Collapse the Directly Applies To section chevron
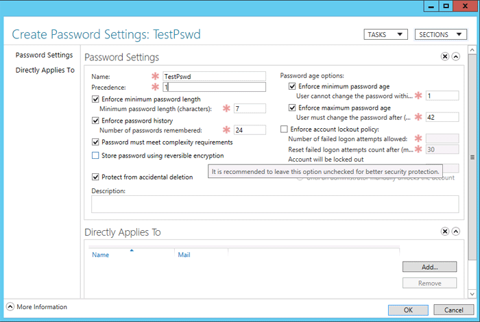480x322 pixels. coord(456,232)
